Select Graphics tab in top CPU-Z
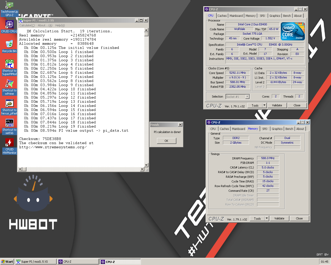The image size is (331, 265). (x=275, y=16)
